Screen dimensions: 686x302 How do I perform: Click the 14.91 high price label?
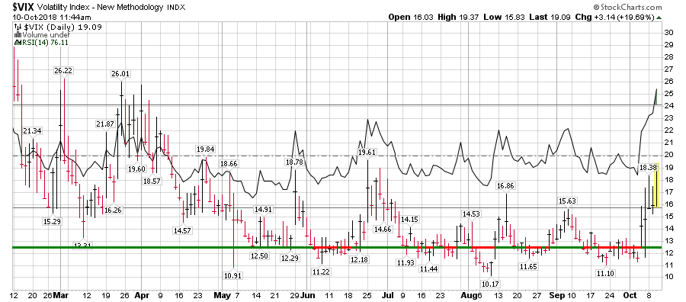pyautogui.click(x=263, y=210)
